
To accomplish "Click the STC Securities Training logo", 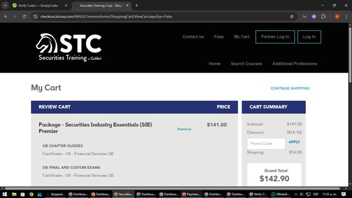I will click(x=69, y=47).
